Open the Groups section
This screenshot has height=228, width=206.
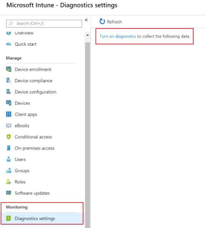[x=22, y=171]
